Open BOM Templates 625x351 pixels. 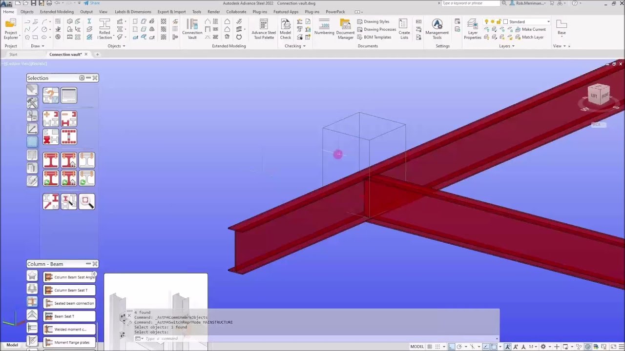pyautogui.click(x=374, y=37)
